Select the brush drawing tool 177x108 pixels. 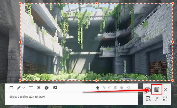pyautogui.click(x=19, y=88)
